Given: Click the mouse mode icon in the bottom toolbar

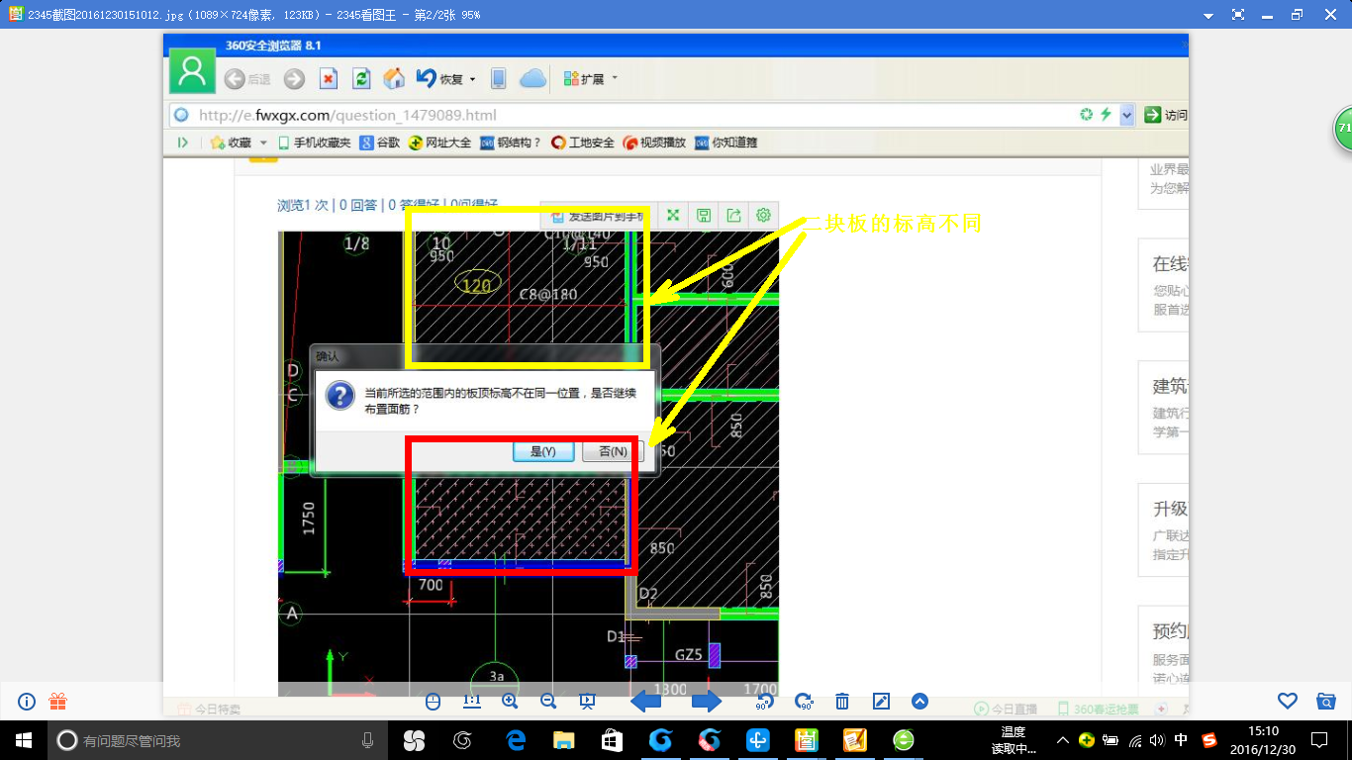Looking at the screenshot, I should pyautogui.click(x=433, y=702).
